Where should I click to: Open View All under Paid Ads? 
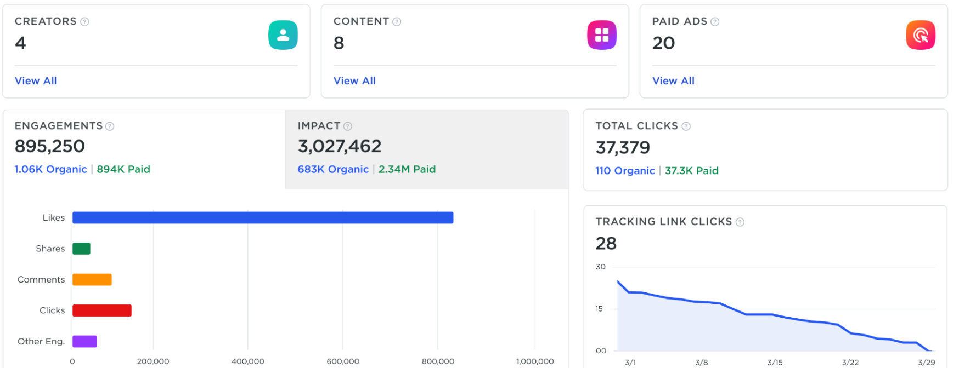pyautogui.click(x=673, y=81)
